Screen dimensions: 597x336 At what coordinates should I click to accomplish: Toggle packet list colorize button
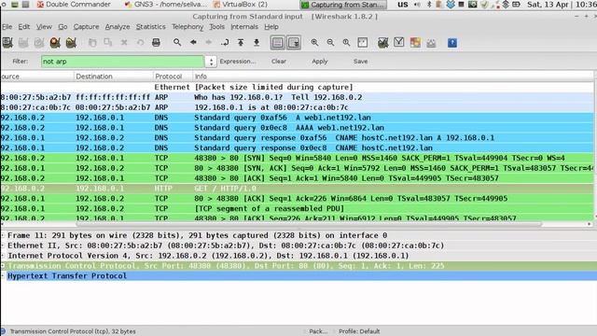[278, 43]
